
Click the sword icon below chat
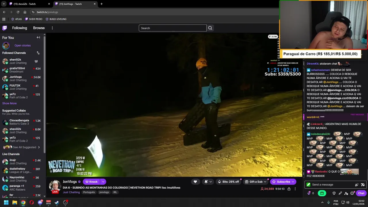pyautogui.click(x=340, y=193)
